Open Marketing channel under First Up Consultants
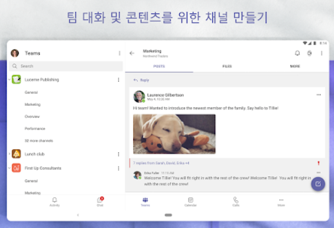Viewport: 334px width, 228px height. 33,193
